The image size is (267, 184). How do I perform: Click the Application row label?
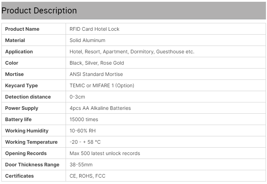19,52
